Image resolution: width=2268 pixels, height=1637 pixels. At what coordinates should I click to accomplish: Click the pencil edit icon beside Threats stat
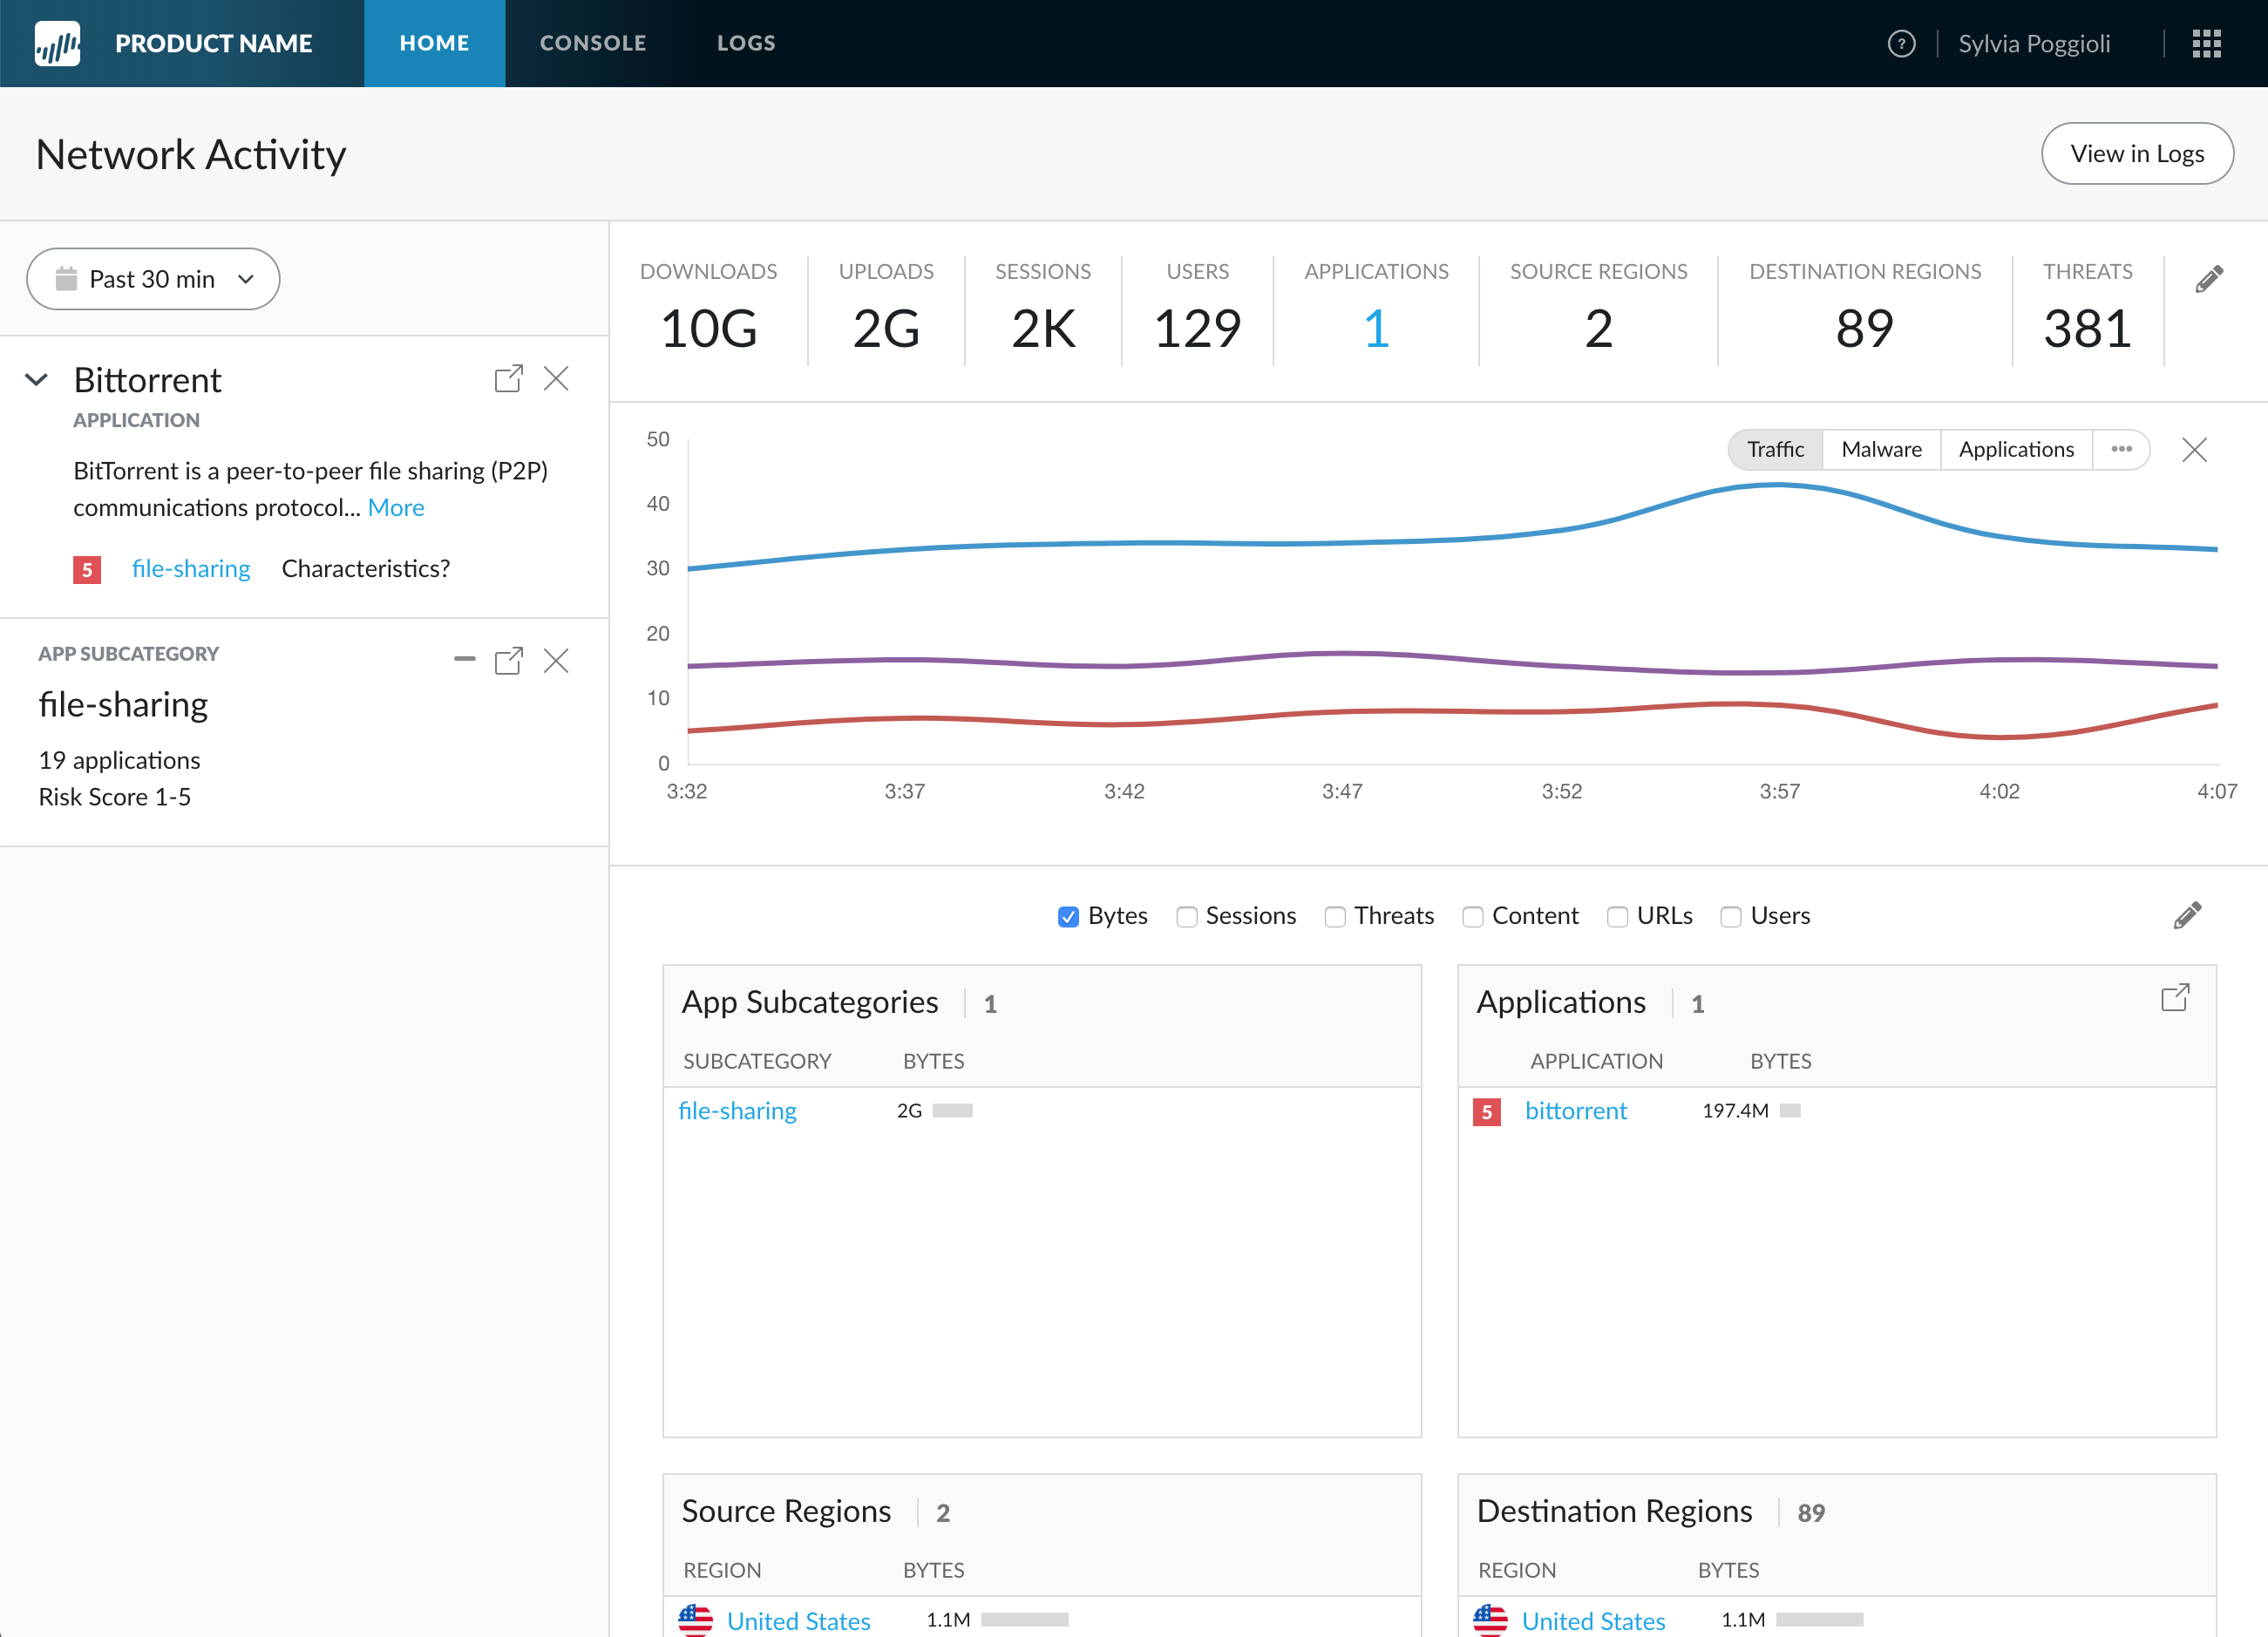click(2208, 279)
